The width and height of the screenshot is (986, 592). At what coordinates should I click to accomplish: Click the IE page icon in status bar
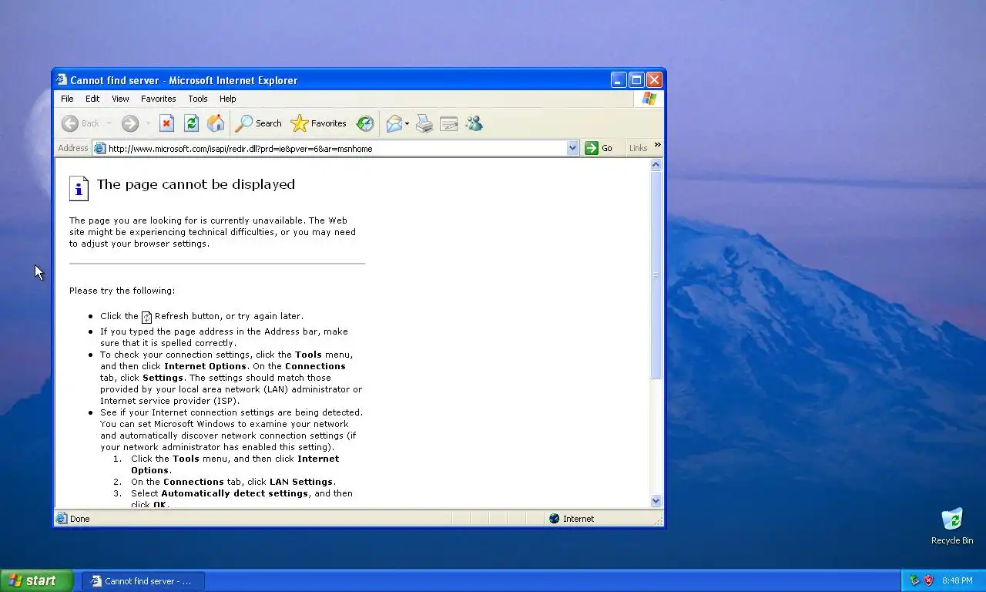[62, 519]
